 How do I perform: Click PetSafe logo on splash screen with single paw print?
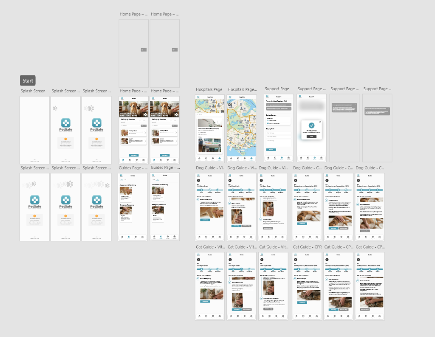coord(65,125)
